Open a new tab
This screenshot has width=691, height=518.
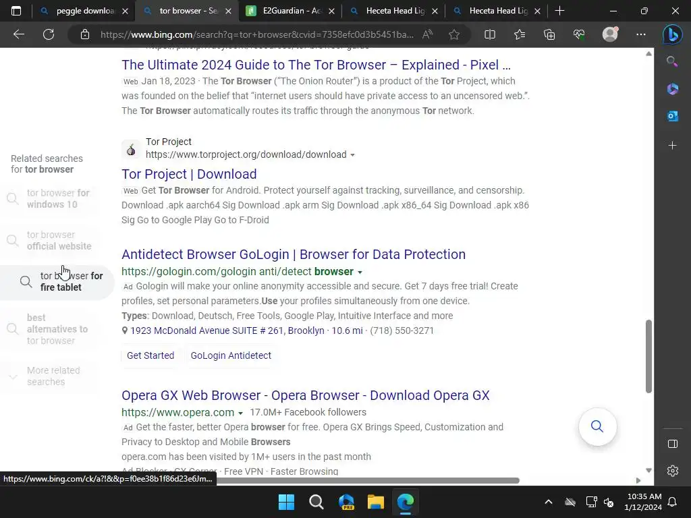point(559,11)
